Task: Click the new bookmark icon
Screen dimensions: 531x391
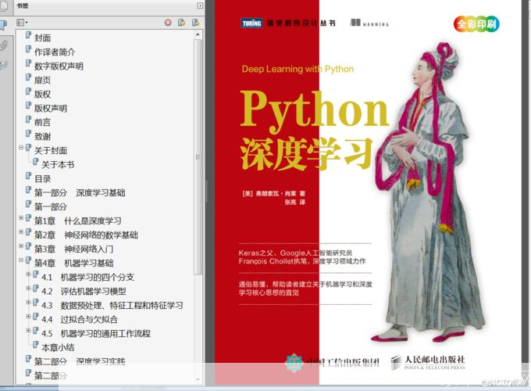Action: (181, 23)
